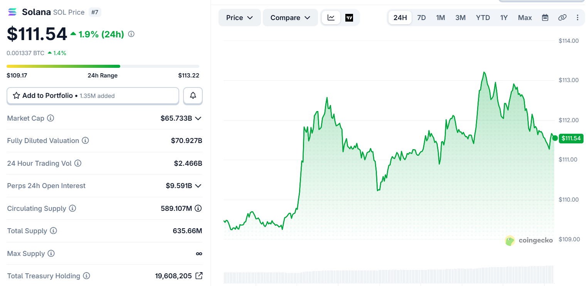The image size is (587, 286).
Task: Click the $65.733B market cap value
Action: 176,118
